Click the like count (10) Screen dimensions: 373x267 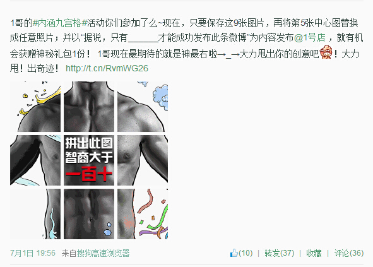246,253
